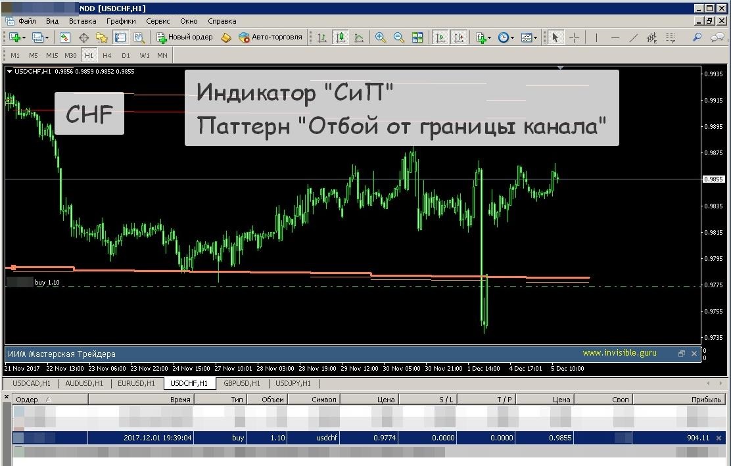Open the Data Window crosshair-circle icon
731x466 pixels.
click(x=83, y=37)
